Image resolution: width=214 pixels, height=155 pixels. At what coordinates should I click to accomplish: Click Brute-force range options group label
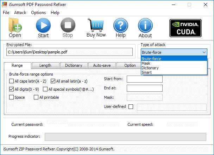(31, 74)
